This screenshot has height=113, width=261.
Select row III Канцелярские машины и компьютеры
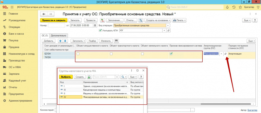101,90
